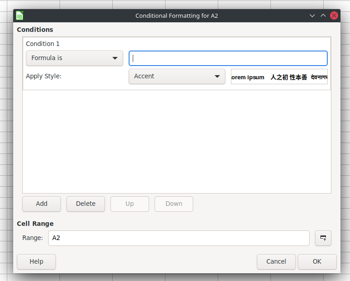Open the Accent apply style dropdown

(x=177, y=77)
